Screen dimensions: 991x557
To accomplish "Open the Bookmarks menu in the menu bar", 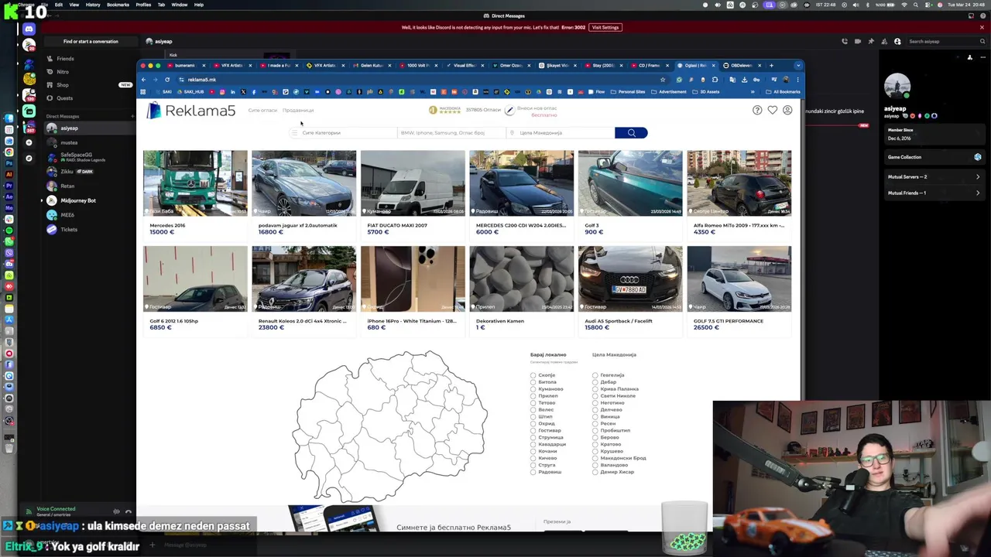I will (118, 5).
